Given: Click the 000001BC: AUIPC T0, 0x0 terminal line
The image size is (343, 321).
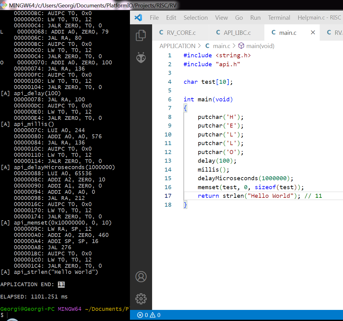Looking at the screenshot, I should point(53,254).
